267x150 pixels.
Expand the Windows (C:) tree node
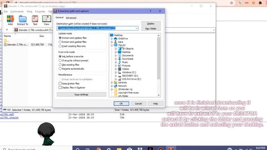(x=116, y=72)
